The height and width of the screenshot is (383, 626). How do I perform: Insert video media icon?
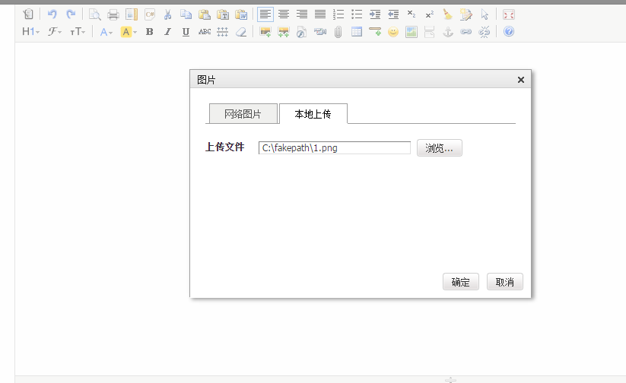pos(320,31)
